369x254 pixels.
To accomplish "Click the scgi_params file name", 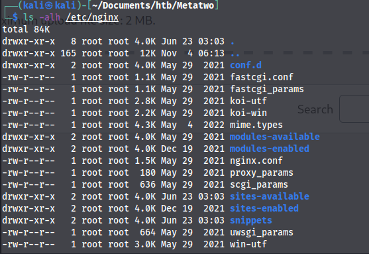I will point(259,185).
